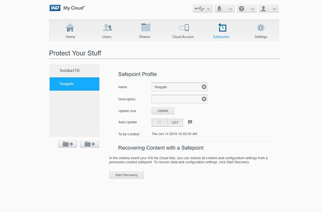Go to the Users tab label

pyautogui.click(x=107, y=37)
